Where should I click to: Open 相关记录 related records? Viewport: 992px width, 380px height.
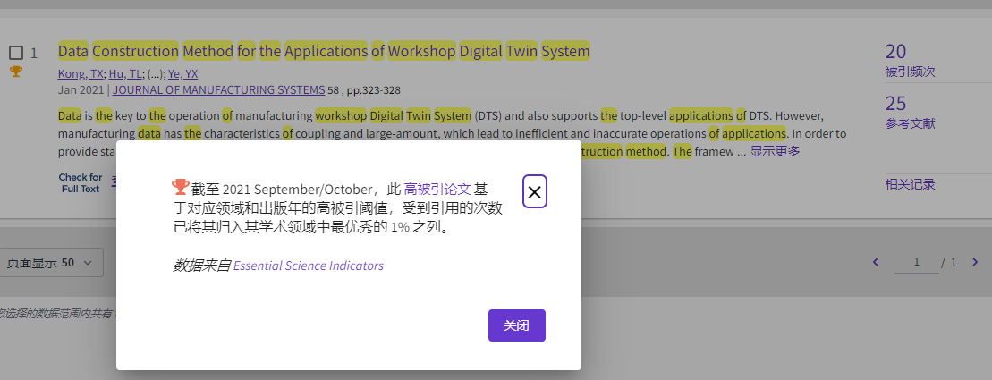pyautogui.click(x=910, y=184)
